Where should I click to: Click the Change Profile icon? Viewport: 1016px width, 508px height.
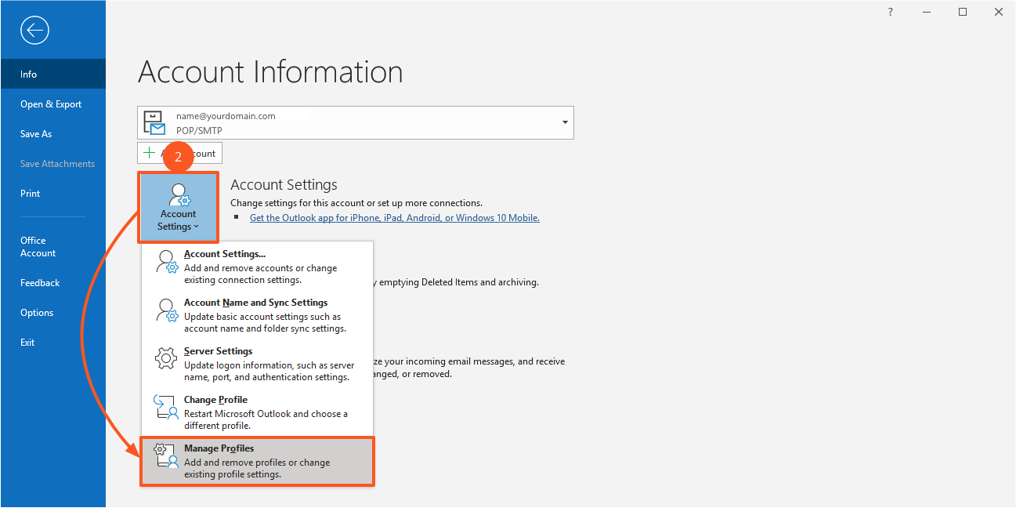click(x=165, y=407)
